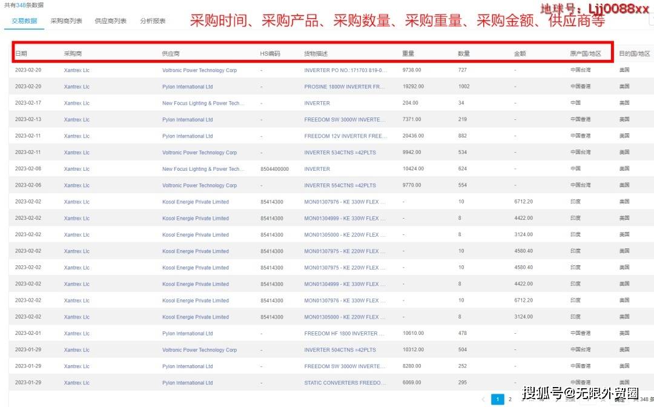The width and height of the screenshot is (654, 407).
Task: Select date cell 2023-02-17
Action: (x=28, y=102)
